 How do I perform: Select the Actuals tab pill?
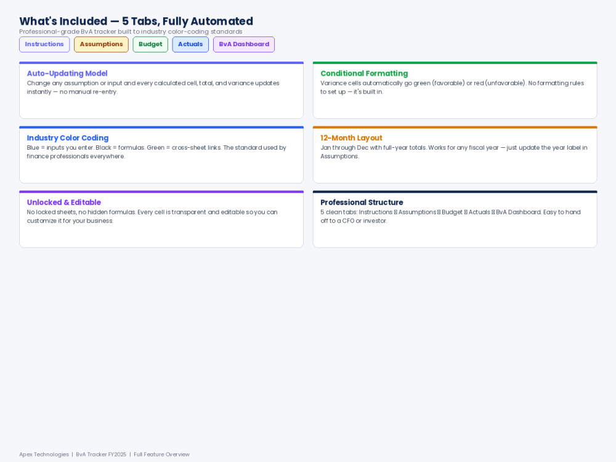(x=190, y=44)
